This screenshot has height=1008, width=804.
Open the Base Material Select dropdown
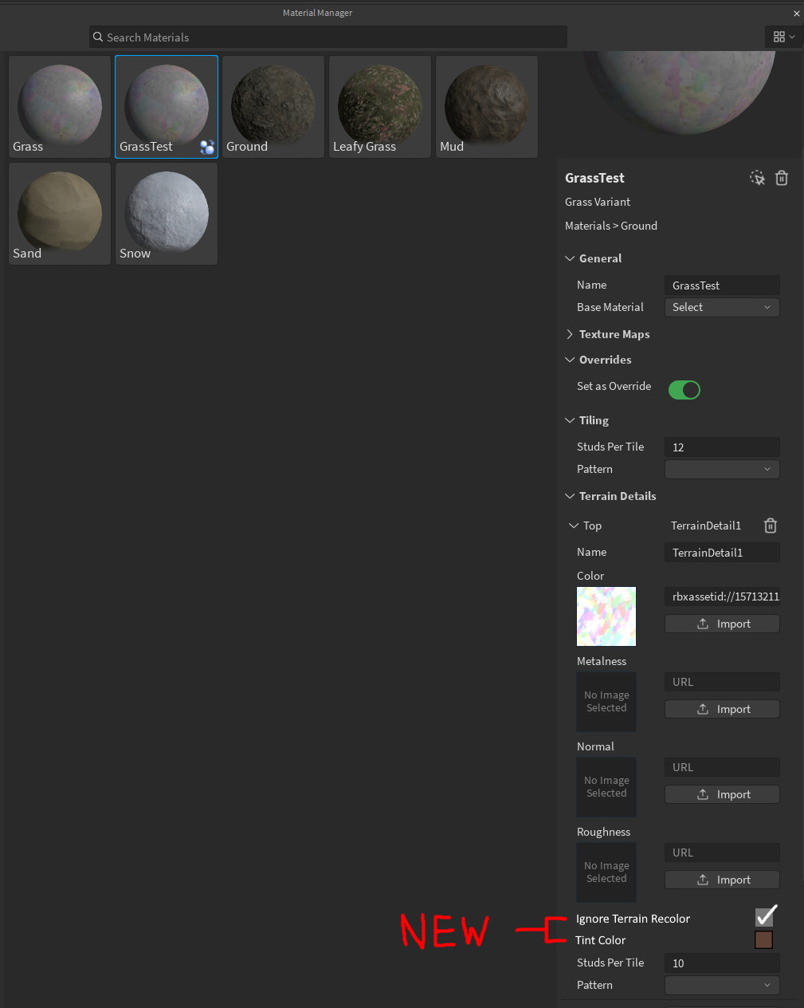click(x=721, y=307)
